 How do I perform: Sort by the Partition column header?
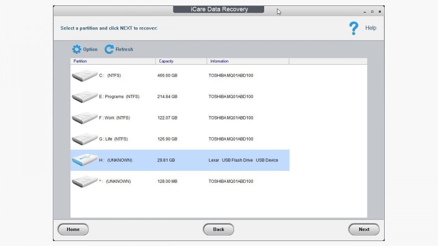click(113, 61)
